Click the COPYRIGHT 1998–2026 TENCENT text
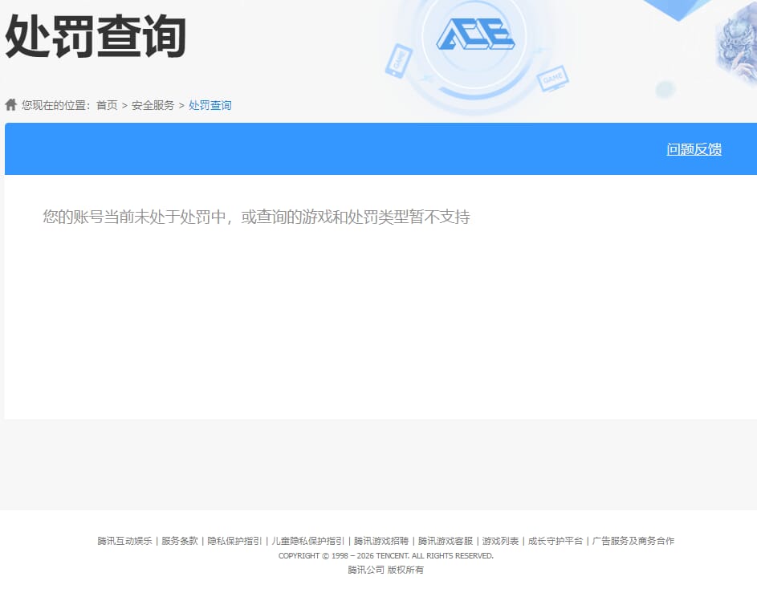The image size is (757, 597). click(386, 556)
